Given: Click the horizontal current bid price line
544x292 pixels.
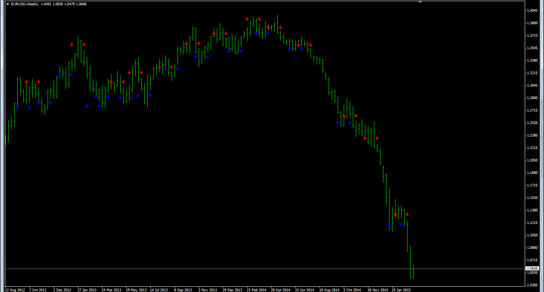Looking at the screenshot, I should tap(227, 269).
